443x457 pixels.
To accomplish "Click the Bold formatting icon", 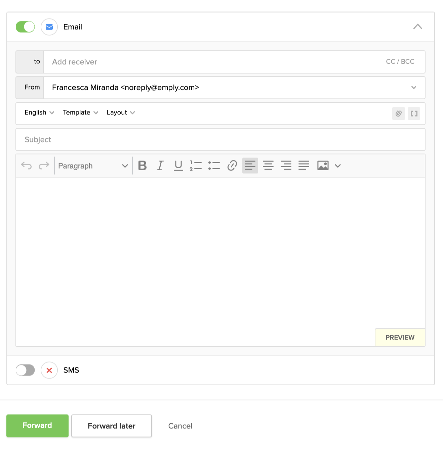I will (143, 166).
